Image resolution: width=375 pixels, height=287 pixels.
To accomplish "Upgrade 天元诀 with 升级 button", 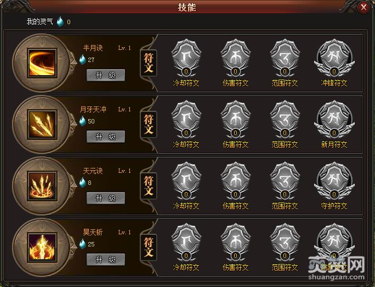I will coord(106,198).
